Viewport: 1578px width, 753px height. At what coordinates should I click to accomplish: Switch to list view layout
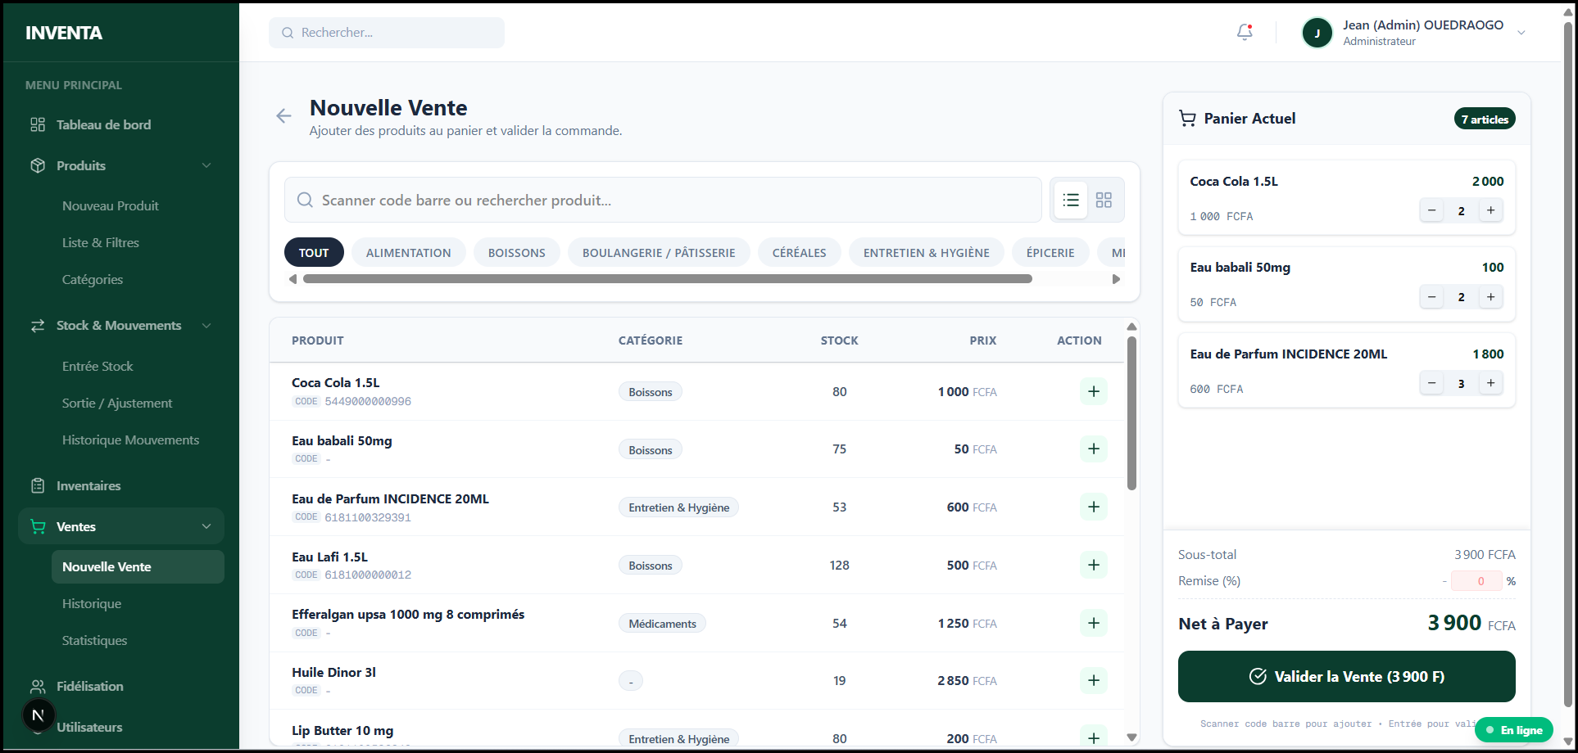tap(1070, 200)
